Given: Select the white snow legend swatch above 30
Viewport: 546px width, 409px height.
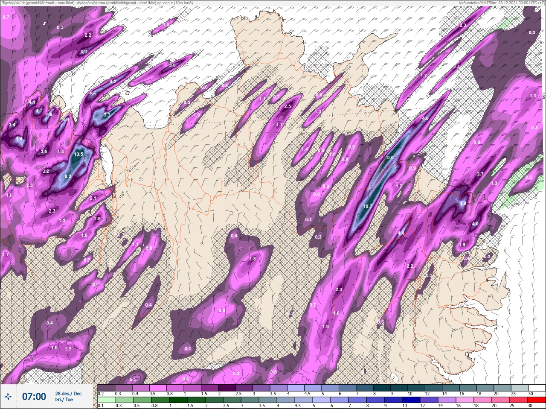Looking at the screenshot, I should (x=536, y=388).
